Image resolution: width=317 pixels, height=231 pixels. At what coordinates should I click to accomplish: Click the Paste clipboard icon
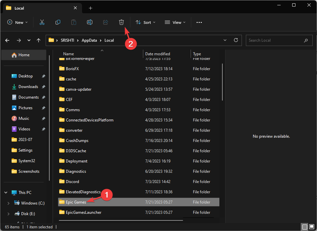click(x=74, y=22)
